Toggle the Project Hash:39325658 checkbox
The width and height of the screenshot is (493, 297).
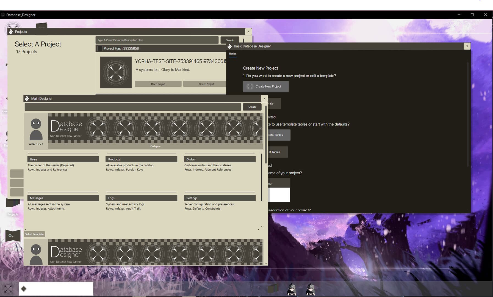pos(100,48)
